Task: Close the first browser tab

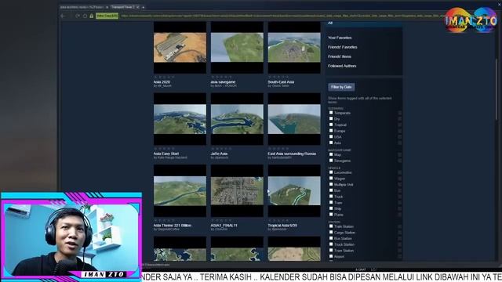Action: (107, 7)
